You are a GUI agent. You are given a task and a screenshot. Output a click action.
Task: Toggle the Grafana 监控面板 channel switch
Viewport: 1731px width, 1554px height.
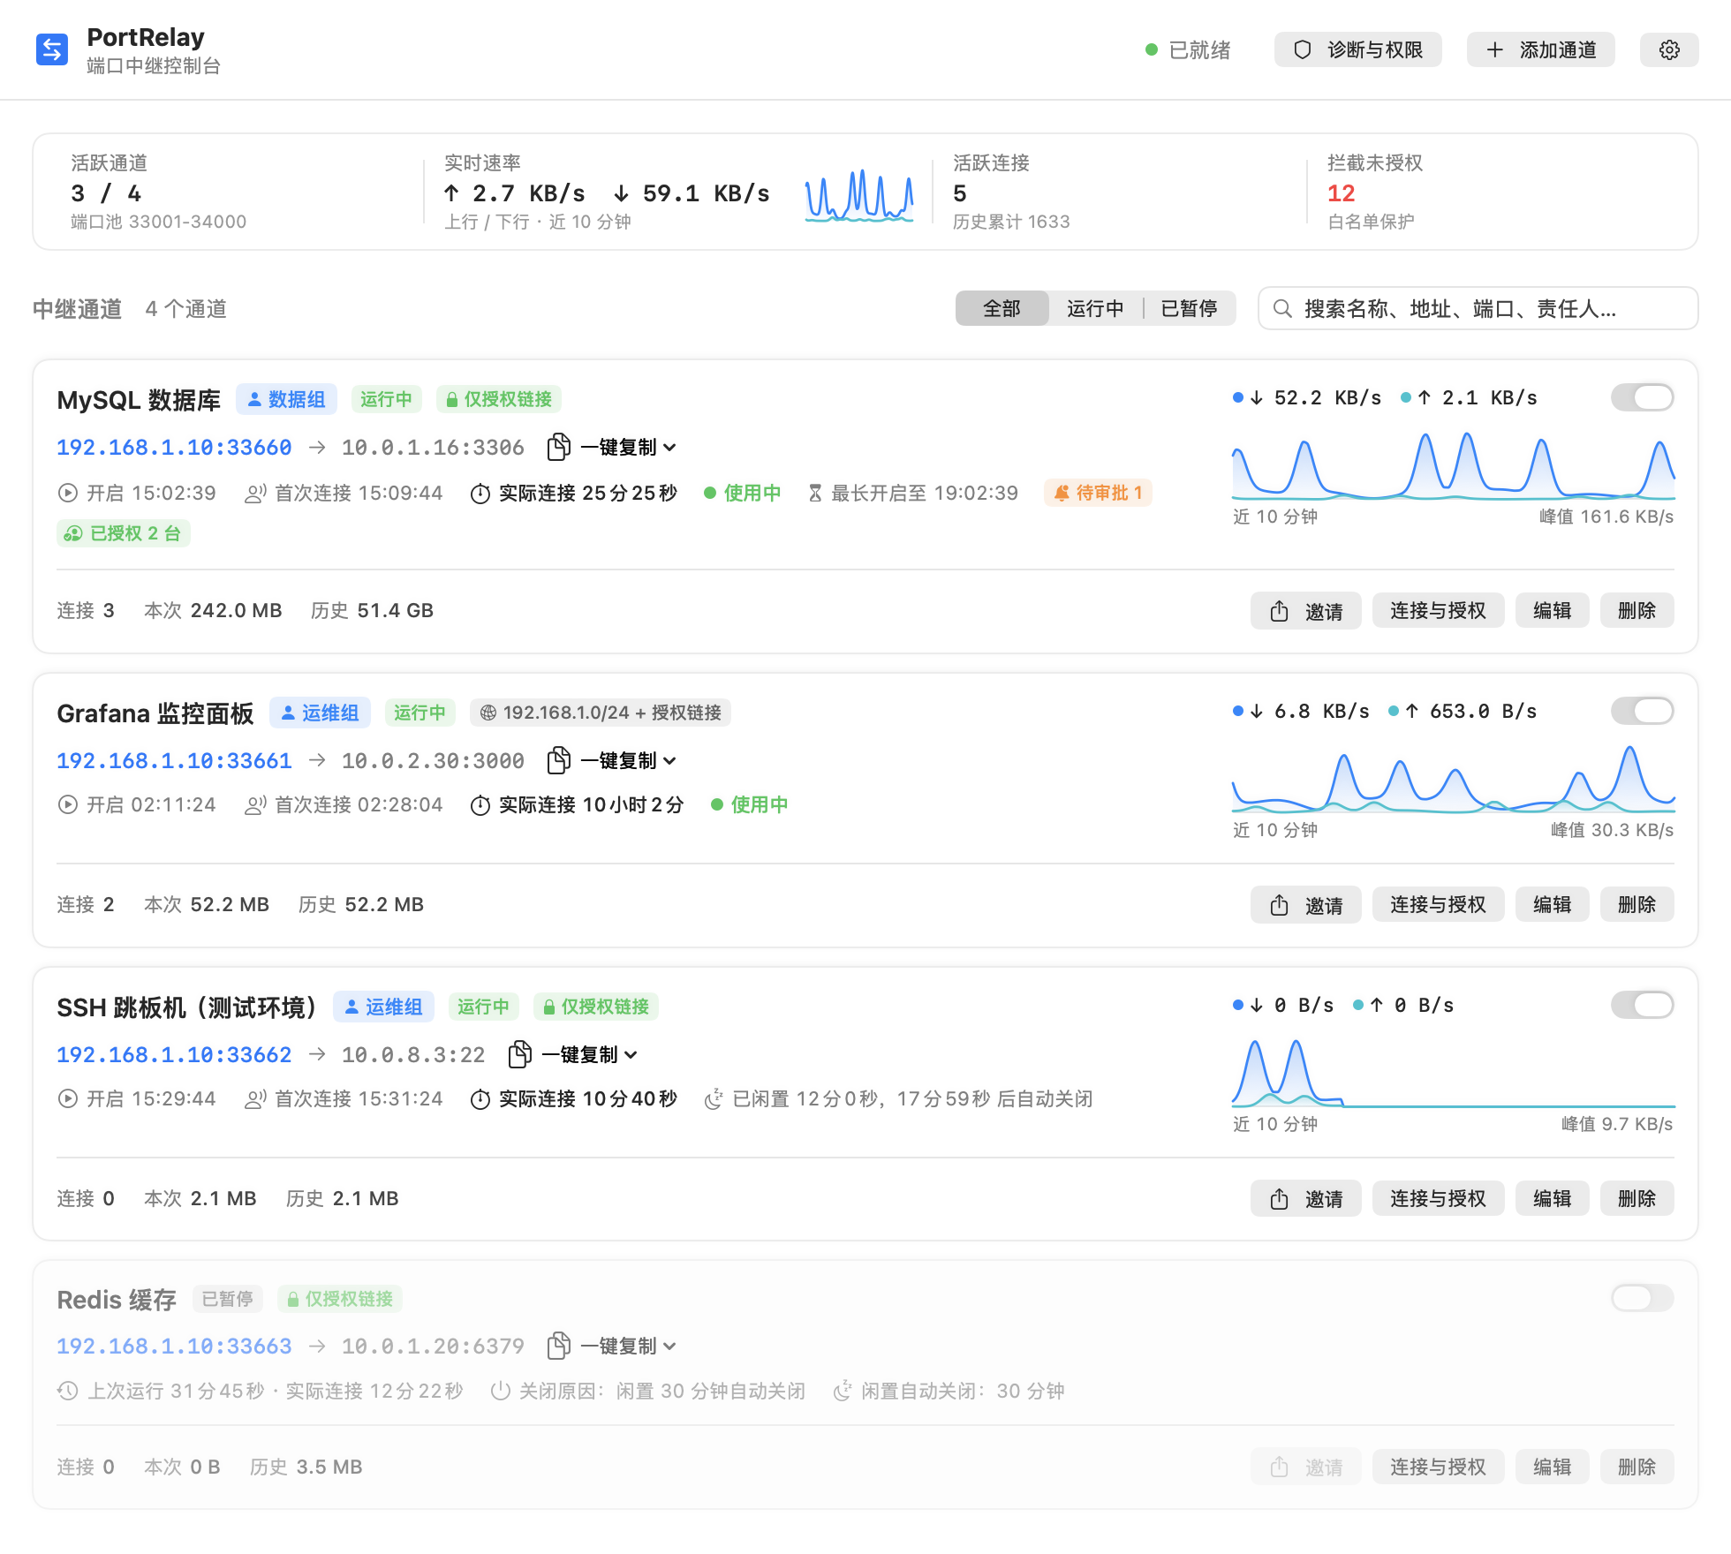[1642, 711]
